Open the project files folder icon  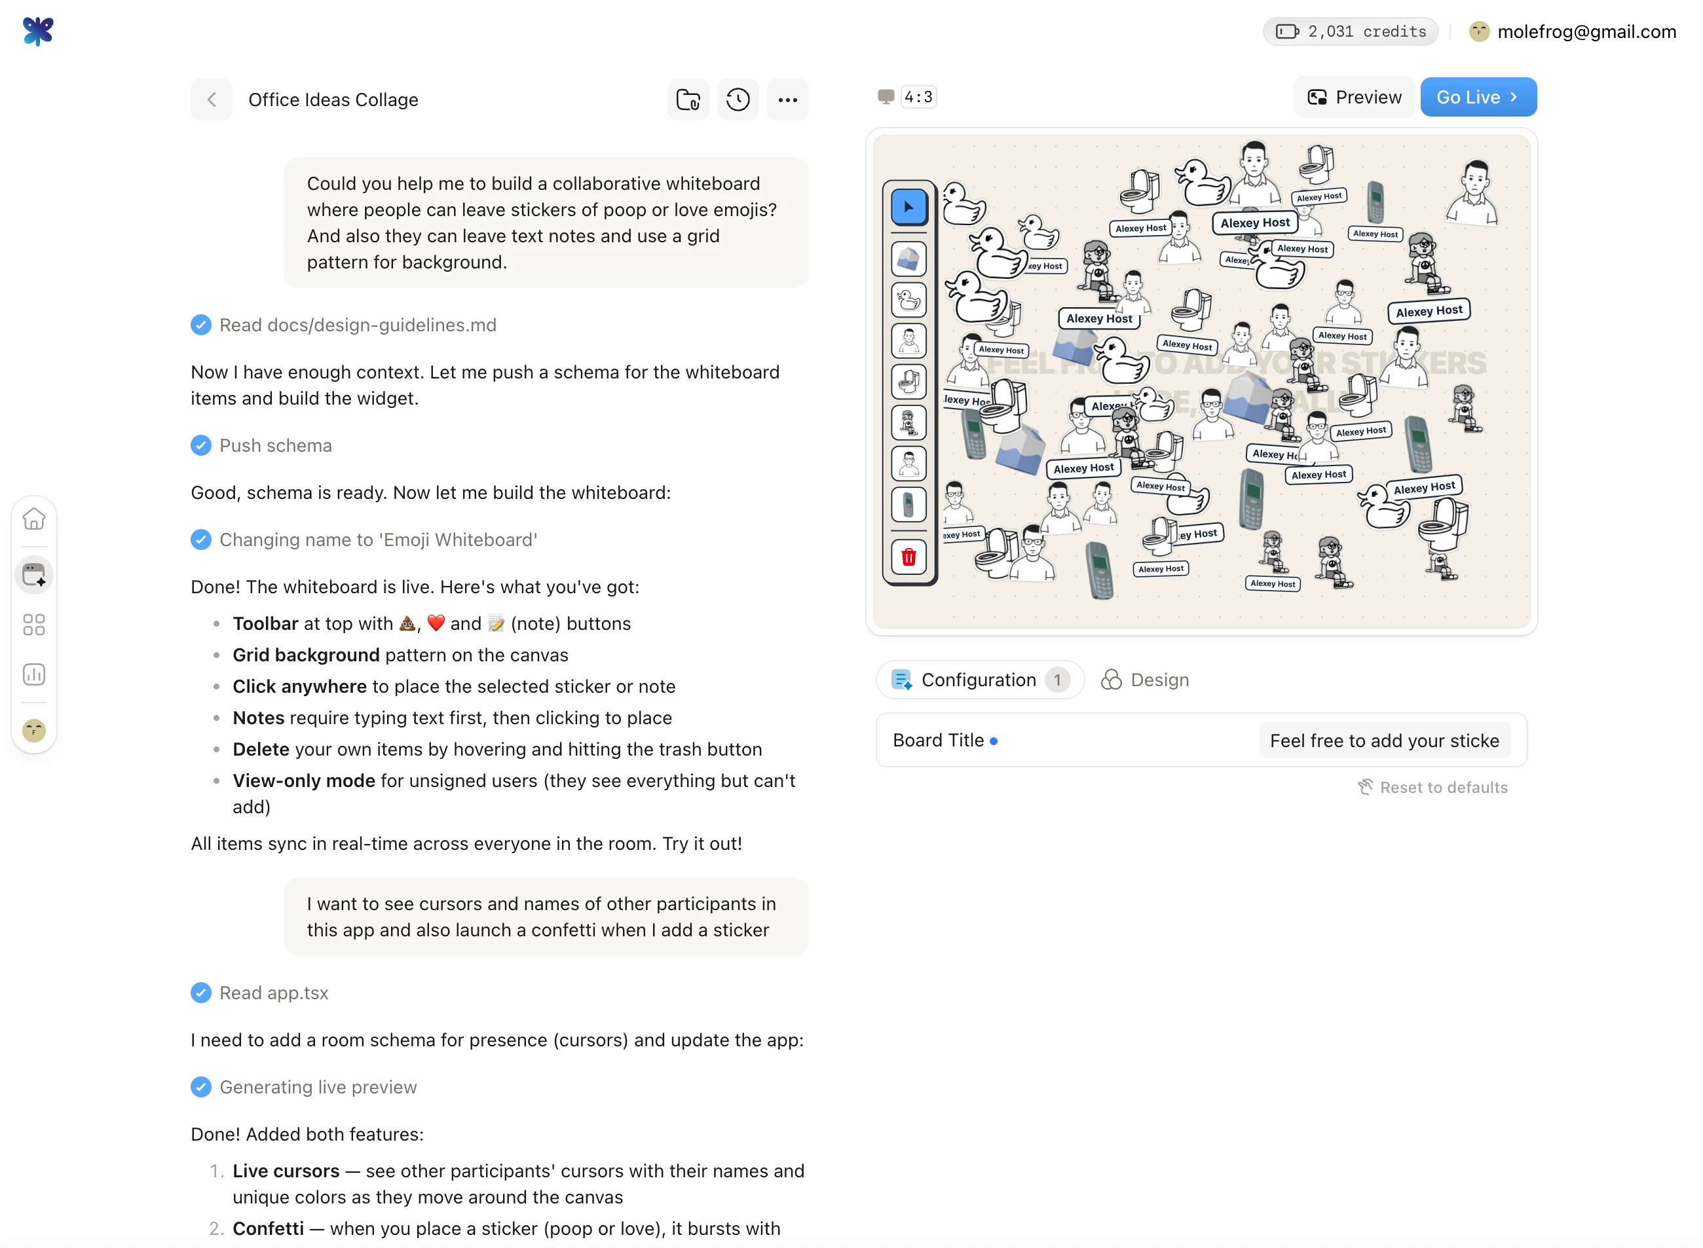tap(688, 100)
